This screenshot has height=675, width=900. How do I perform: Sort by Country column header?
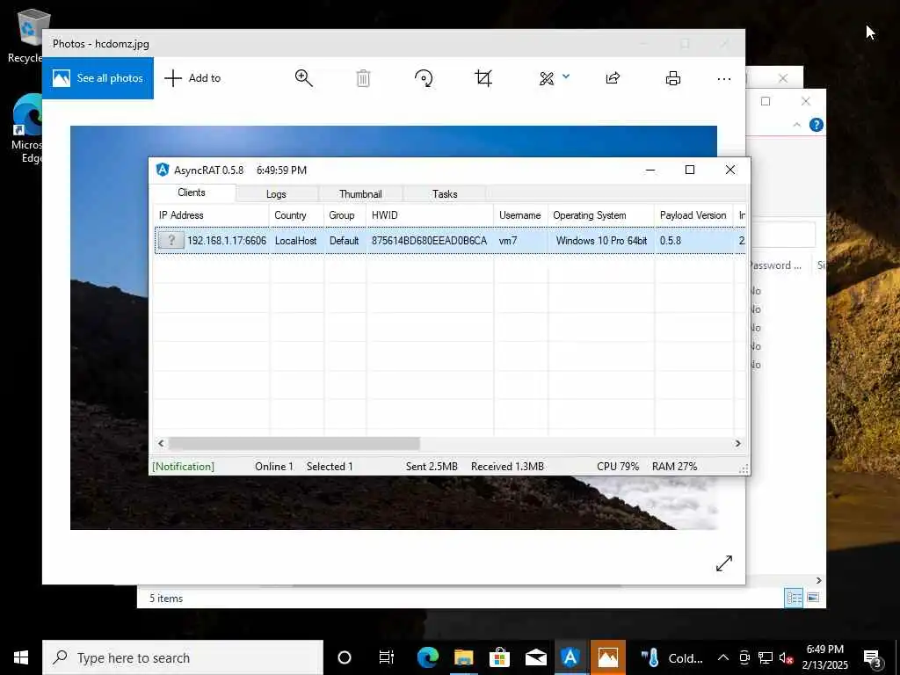click(x=296, y=215)
